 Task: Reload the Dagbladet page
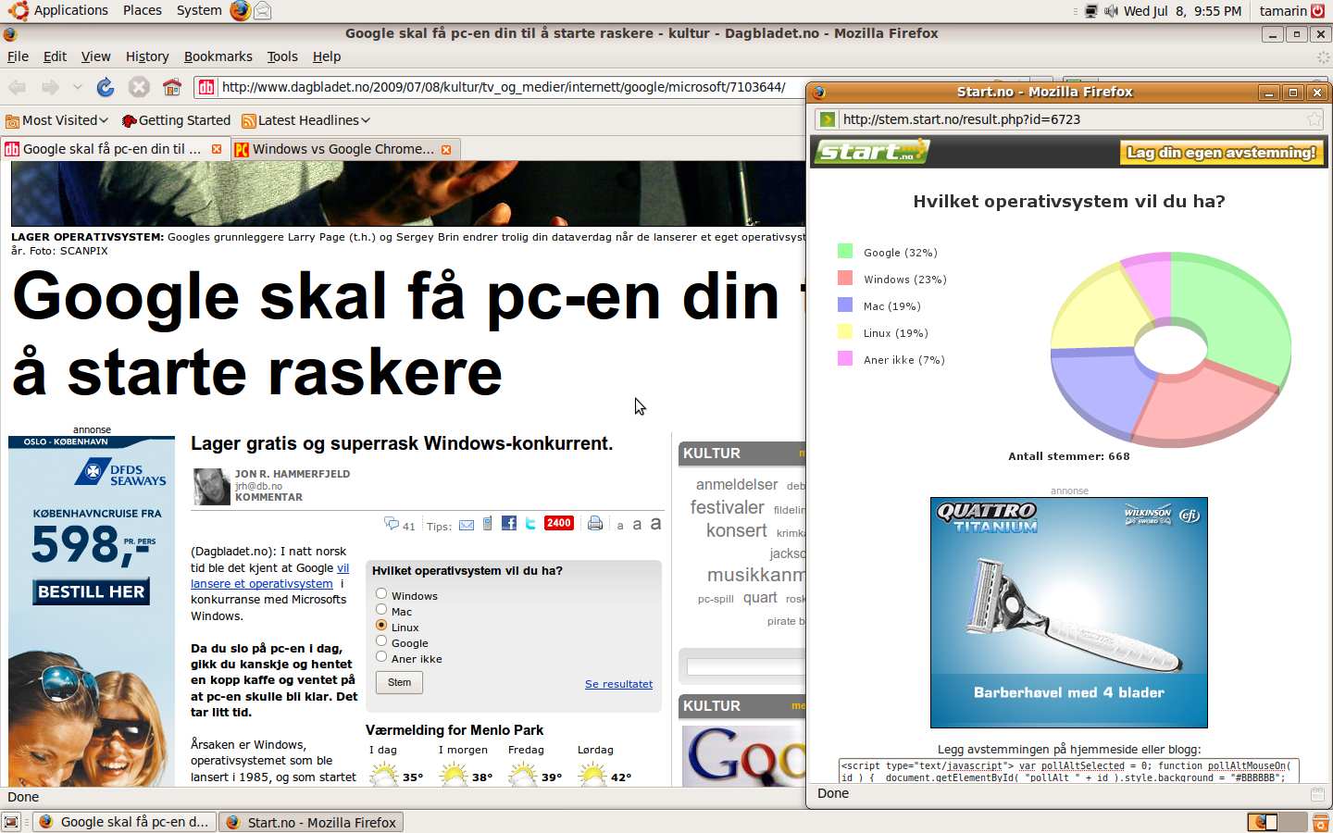point(106,87)
